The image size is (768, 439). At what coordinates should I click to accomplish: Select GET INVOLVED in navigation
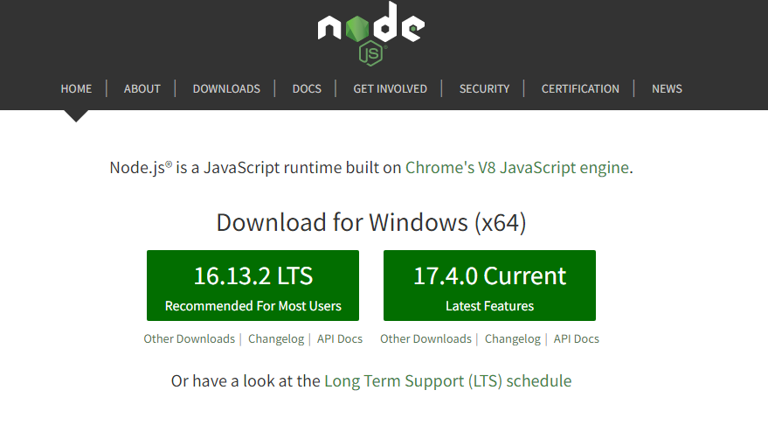click(390, 89)
